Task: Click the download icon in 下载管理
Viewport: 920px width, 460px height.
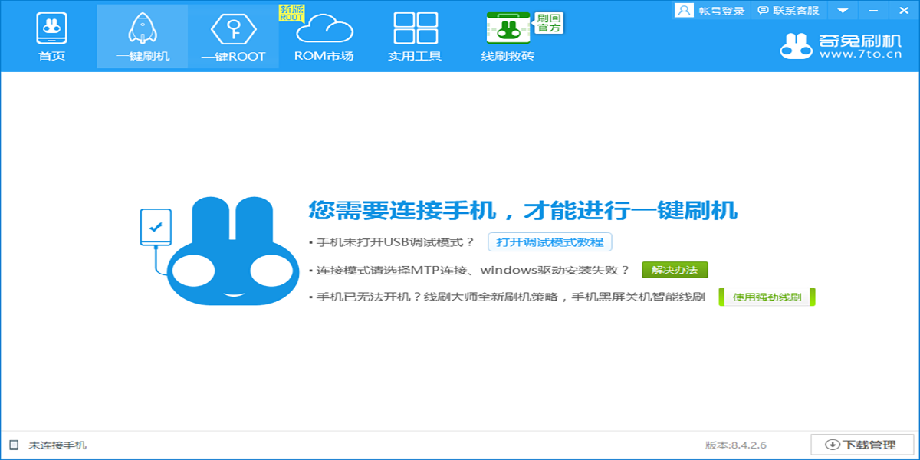Action: pos(833,443)
